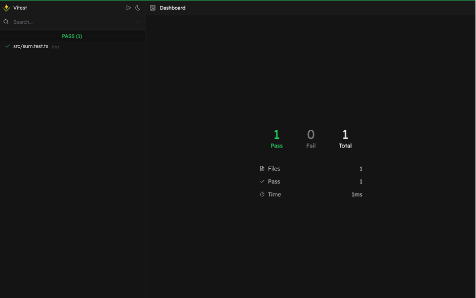The height and width of the screenshot is (298, 476).
Task: Select the Fail count tile
Action: [311, 138]
